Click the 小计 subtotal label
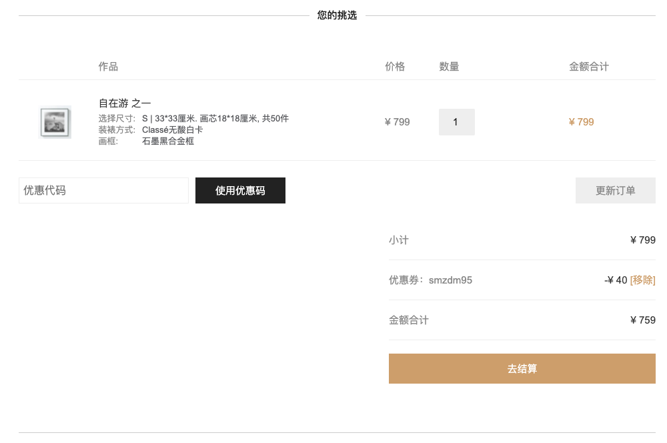Viewport: 667px width, 443px height. click(399, 240)
